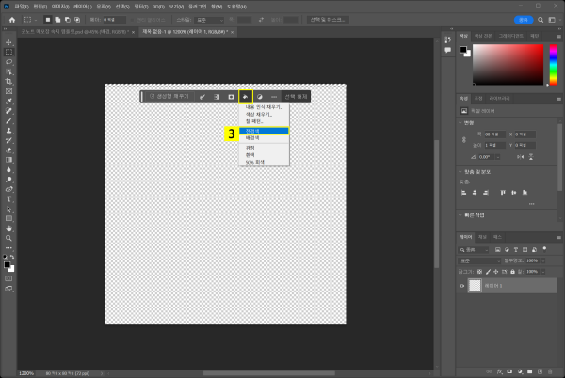The image size is (565, 378).
Task: Click the blue Share button at top right
Action: pos(523,18)
